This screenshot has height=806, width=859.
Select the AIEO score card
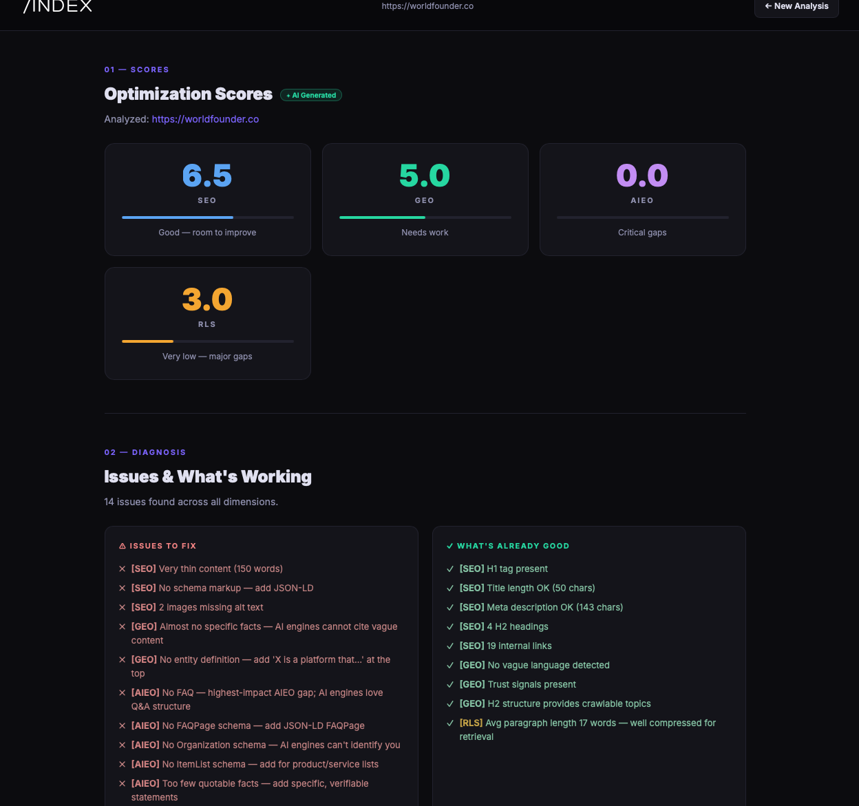click(x=642, y=200)
